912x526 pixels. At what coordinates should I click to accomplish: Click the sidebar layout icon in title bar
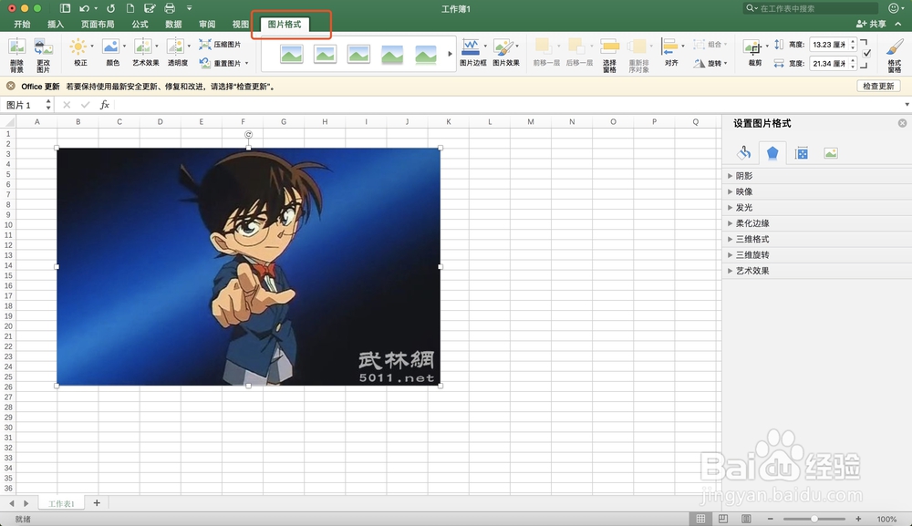click(x=65, y=8)
